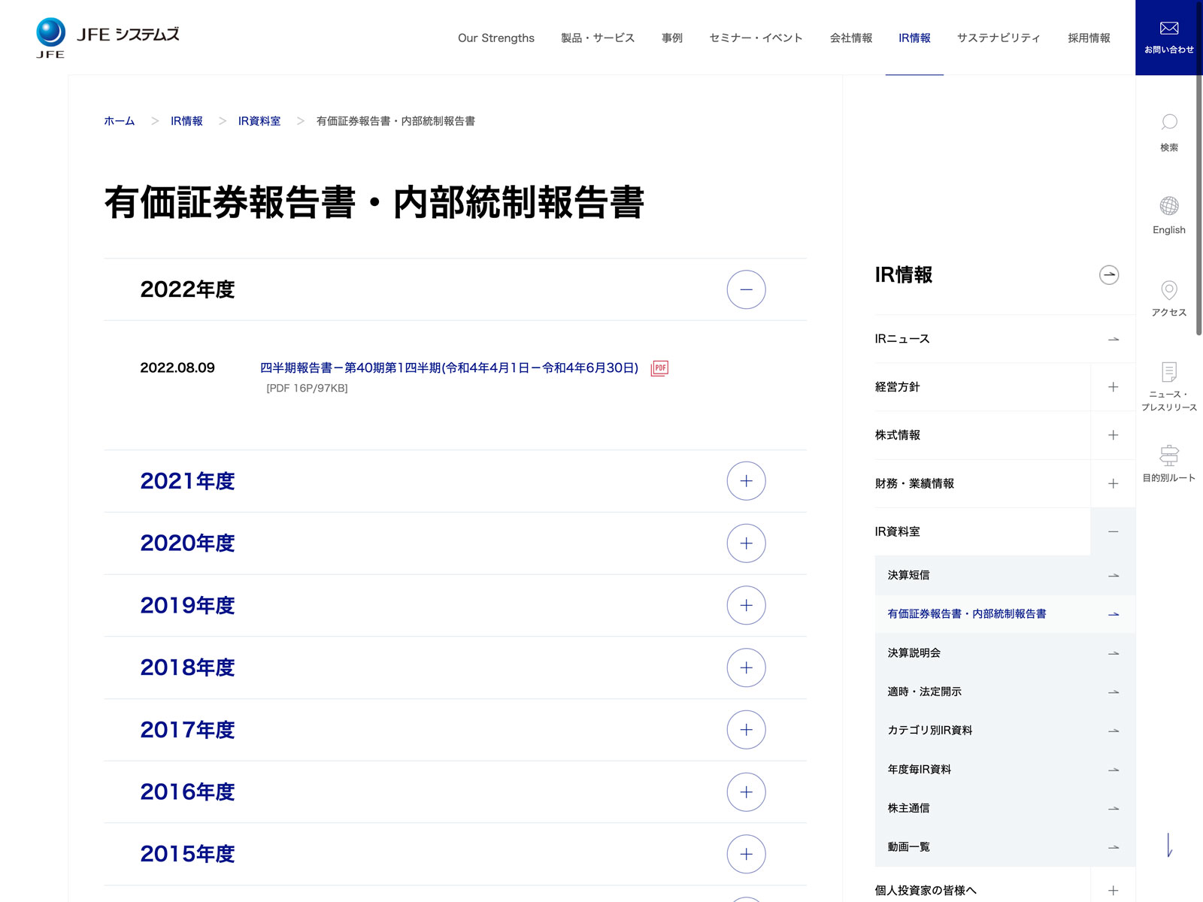Image resolution: width=1203 pixels, height=902 pixels.
Task: Open 株主通信 sidebar link
Action: [908, 808]
